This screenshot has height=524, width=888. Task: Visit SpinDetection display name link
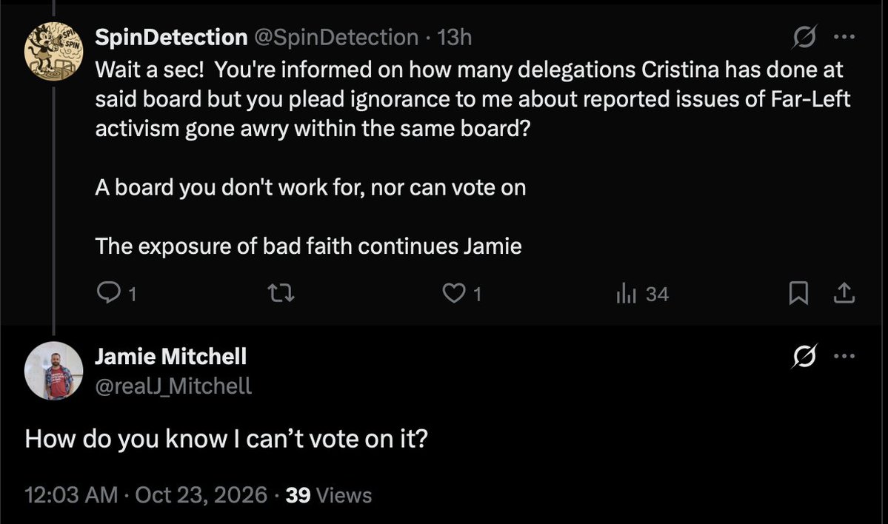pyautogui.click(x=171, y=37)
